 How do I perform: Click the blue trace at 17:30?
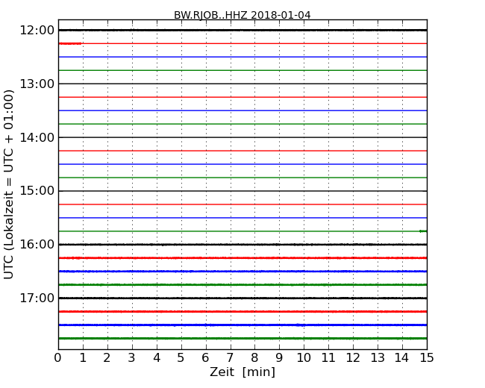coord(242,325)
